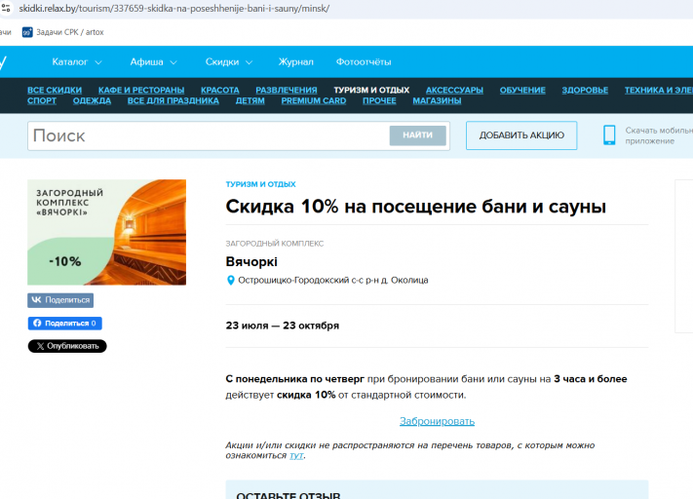Open the Вячоркі complex name
The height and width of the screenshot is (499, 693).
[251, 261]
